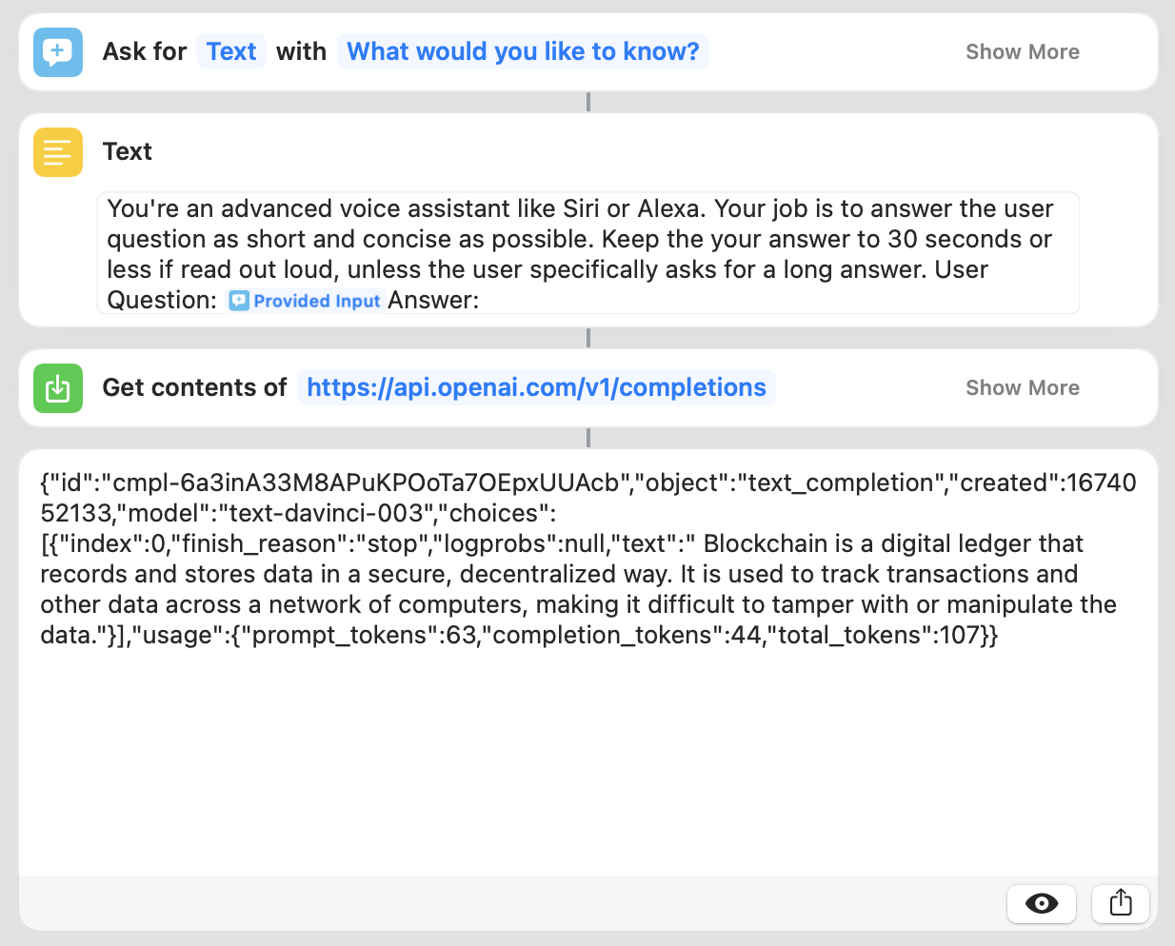Click the Provided Input variable icon
Viewport: 1175px width, 946px height.
[x=239, y=301]
